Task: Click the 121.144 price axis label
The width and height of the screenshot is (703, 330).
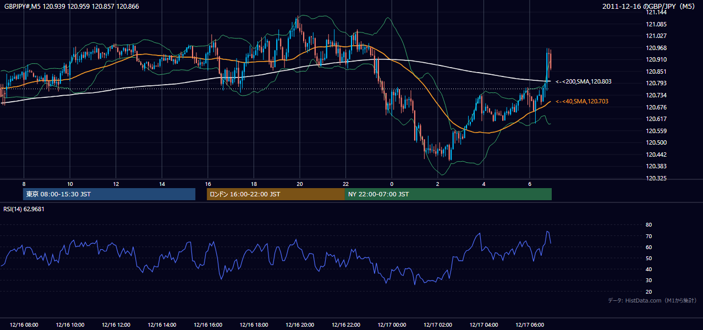Action: (x=656, y=12)
